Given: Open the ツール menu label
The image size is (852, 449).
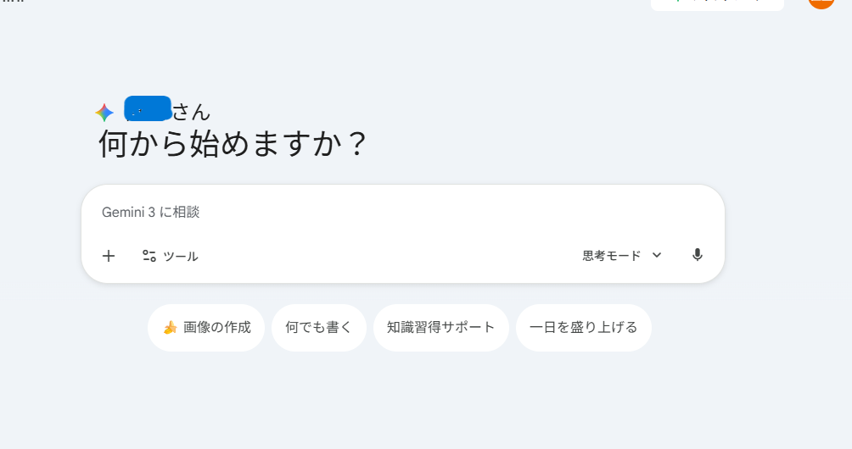Looking at the screenshot, I should tap(180, 256).
